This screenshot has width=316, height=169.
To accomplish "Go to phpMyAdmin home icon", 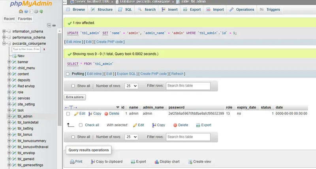I will (21, 11).
